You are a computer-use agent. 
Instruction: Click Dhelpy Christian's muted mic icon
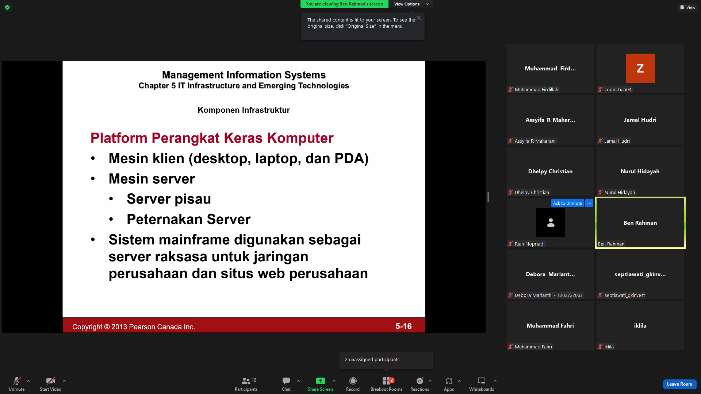(510, 192)
